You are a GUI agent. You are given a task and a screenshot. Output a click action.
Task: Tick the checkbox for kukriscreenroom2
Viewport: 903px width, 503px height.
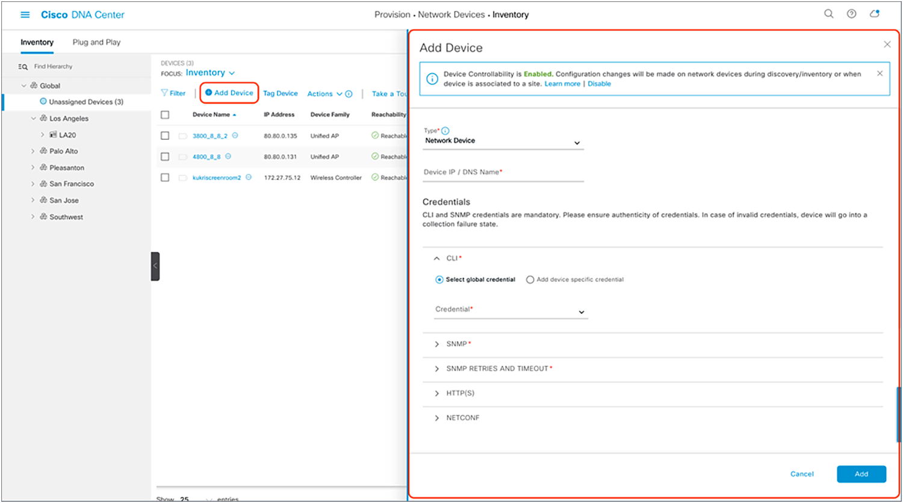click(165, 178)
